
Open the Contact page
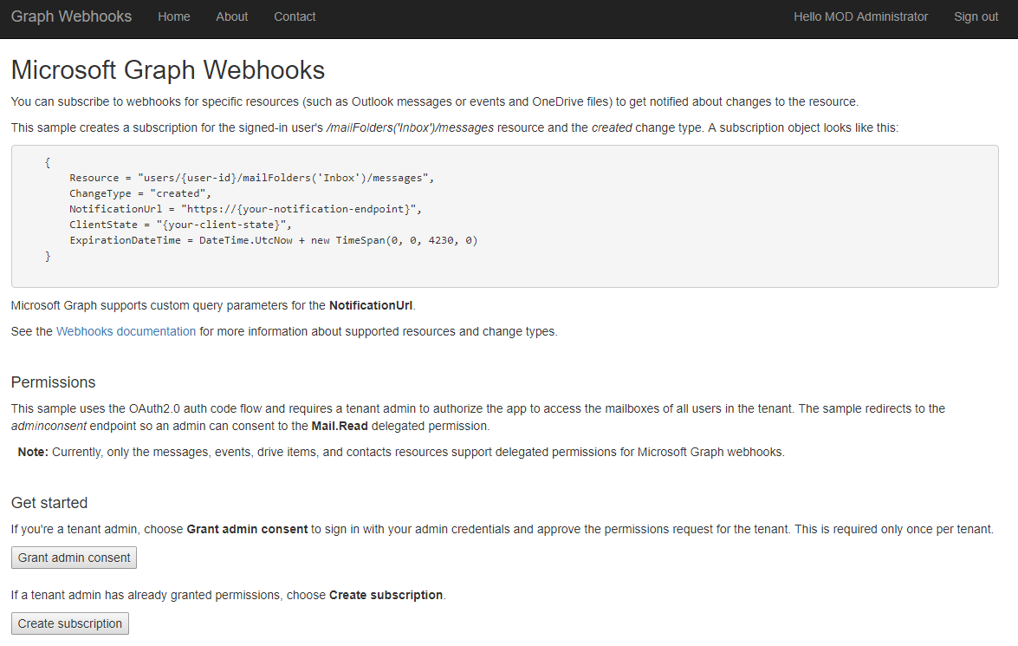[x=295, y=16]
